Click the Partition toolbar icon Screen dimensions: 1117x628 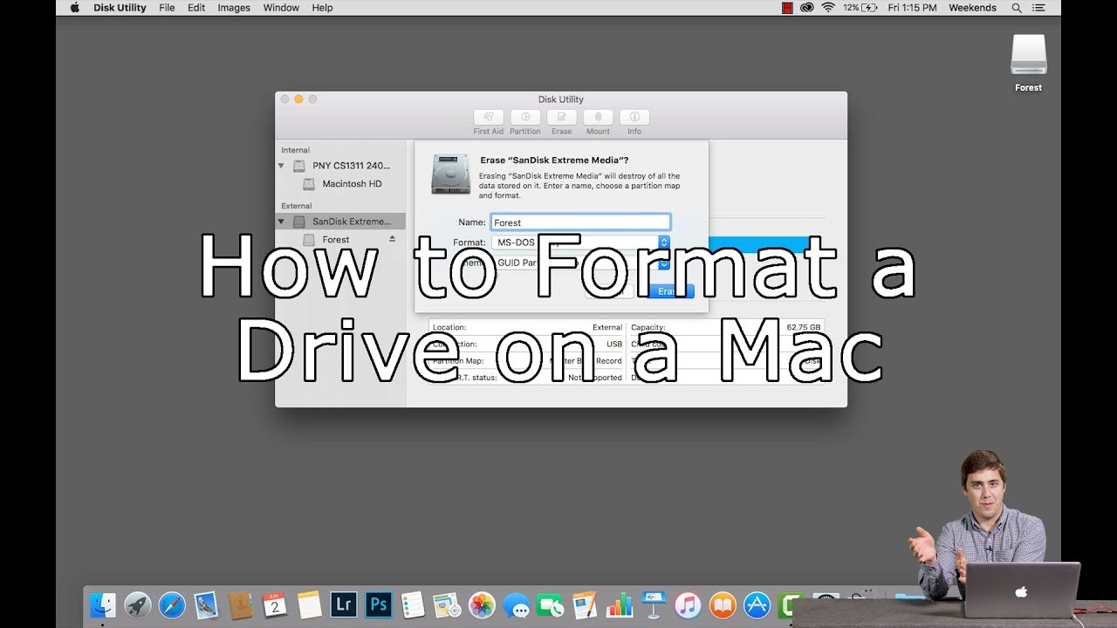click(525, 117)
